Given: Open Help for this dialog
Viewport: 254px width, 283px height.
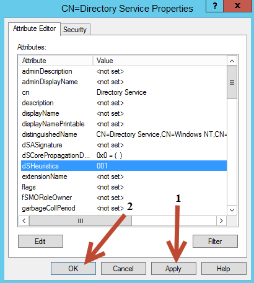Looking at the screenshot, I should point(224,269).
